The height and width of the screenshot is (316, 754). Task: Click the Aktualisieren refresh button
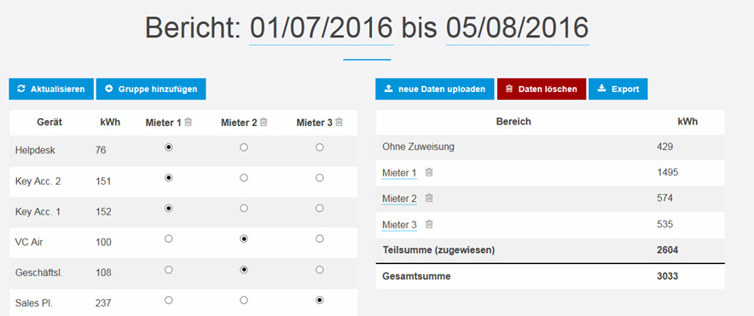click(x=51, y=89)
